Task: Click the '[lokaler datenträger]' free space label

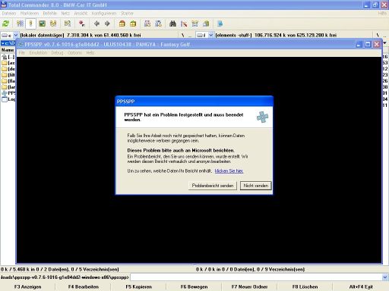Action: click(81, 35)
